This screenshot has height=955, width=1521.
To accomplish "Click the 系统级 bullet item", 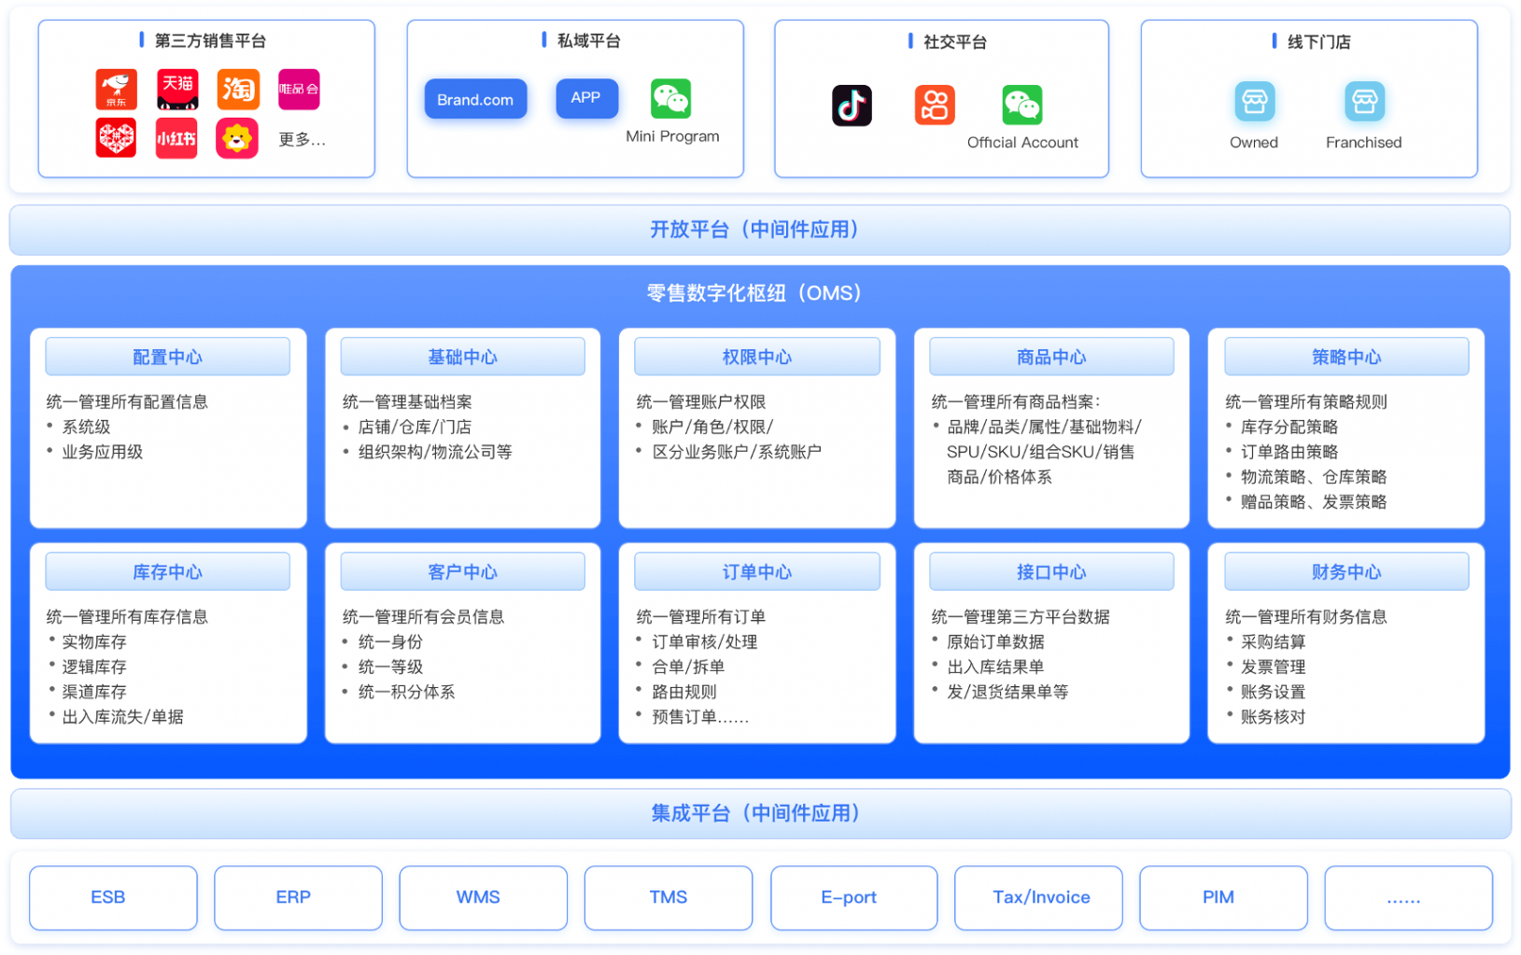I will pos(86,427).
